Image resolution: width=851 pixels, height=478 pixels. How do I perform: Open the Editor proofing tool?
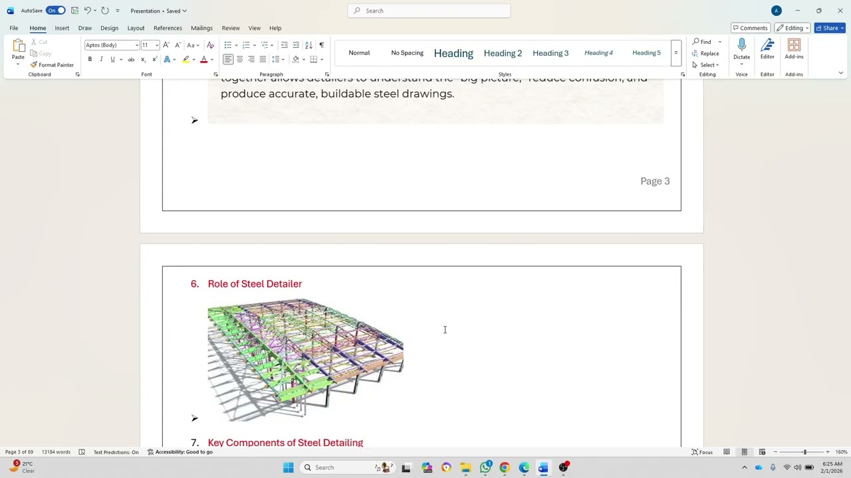767,49
